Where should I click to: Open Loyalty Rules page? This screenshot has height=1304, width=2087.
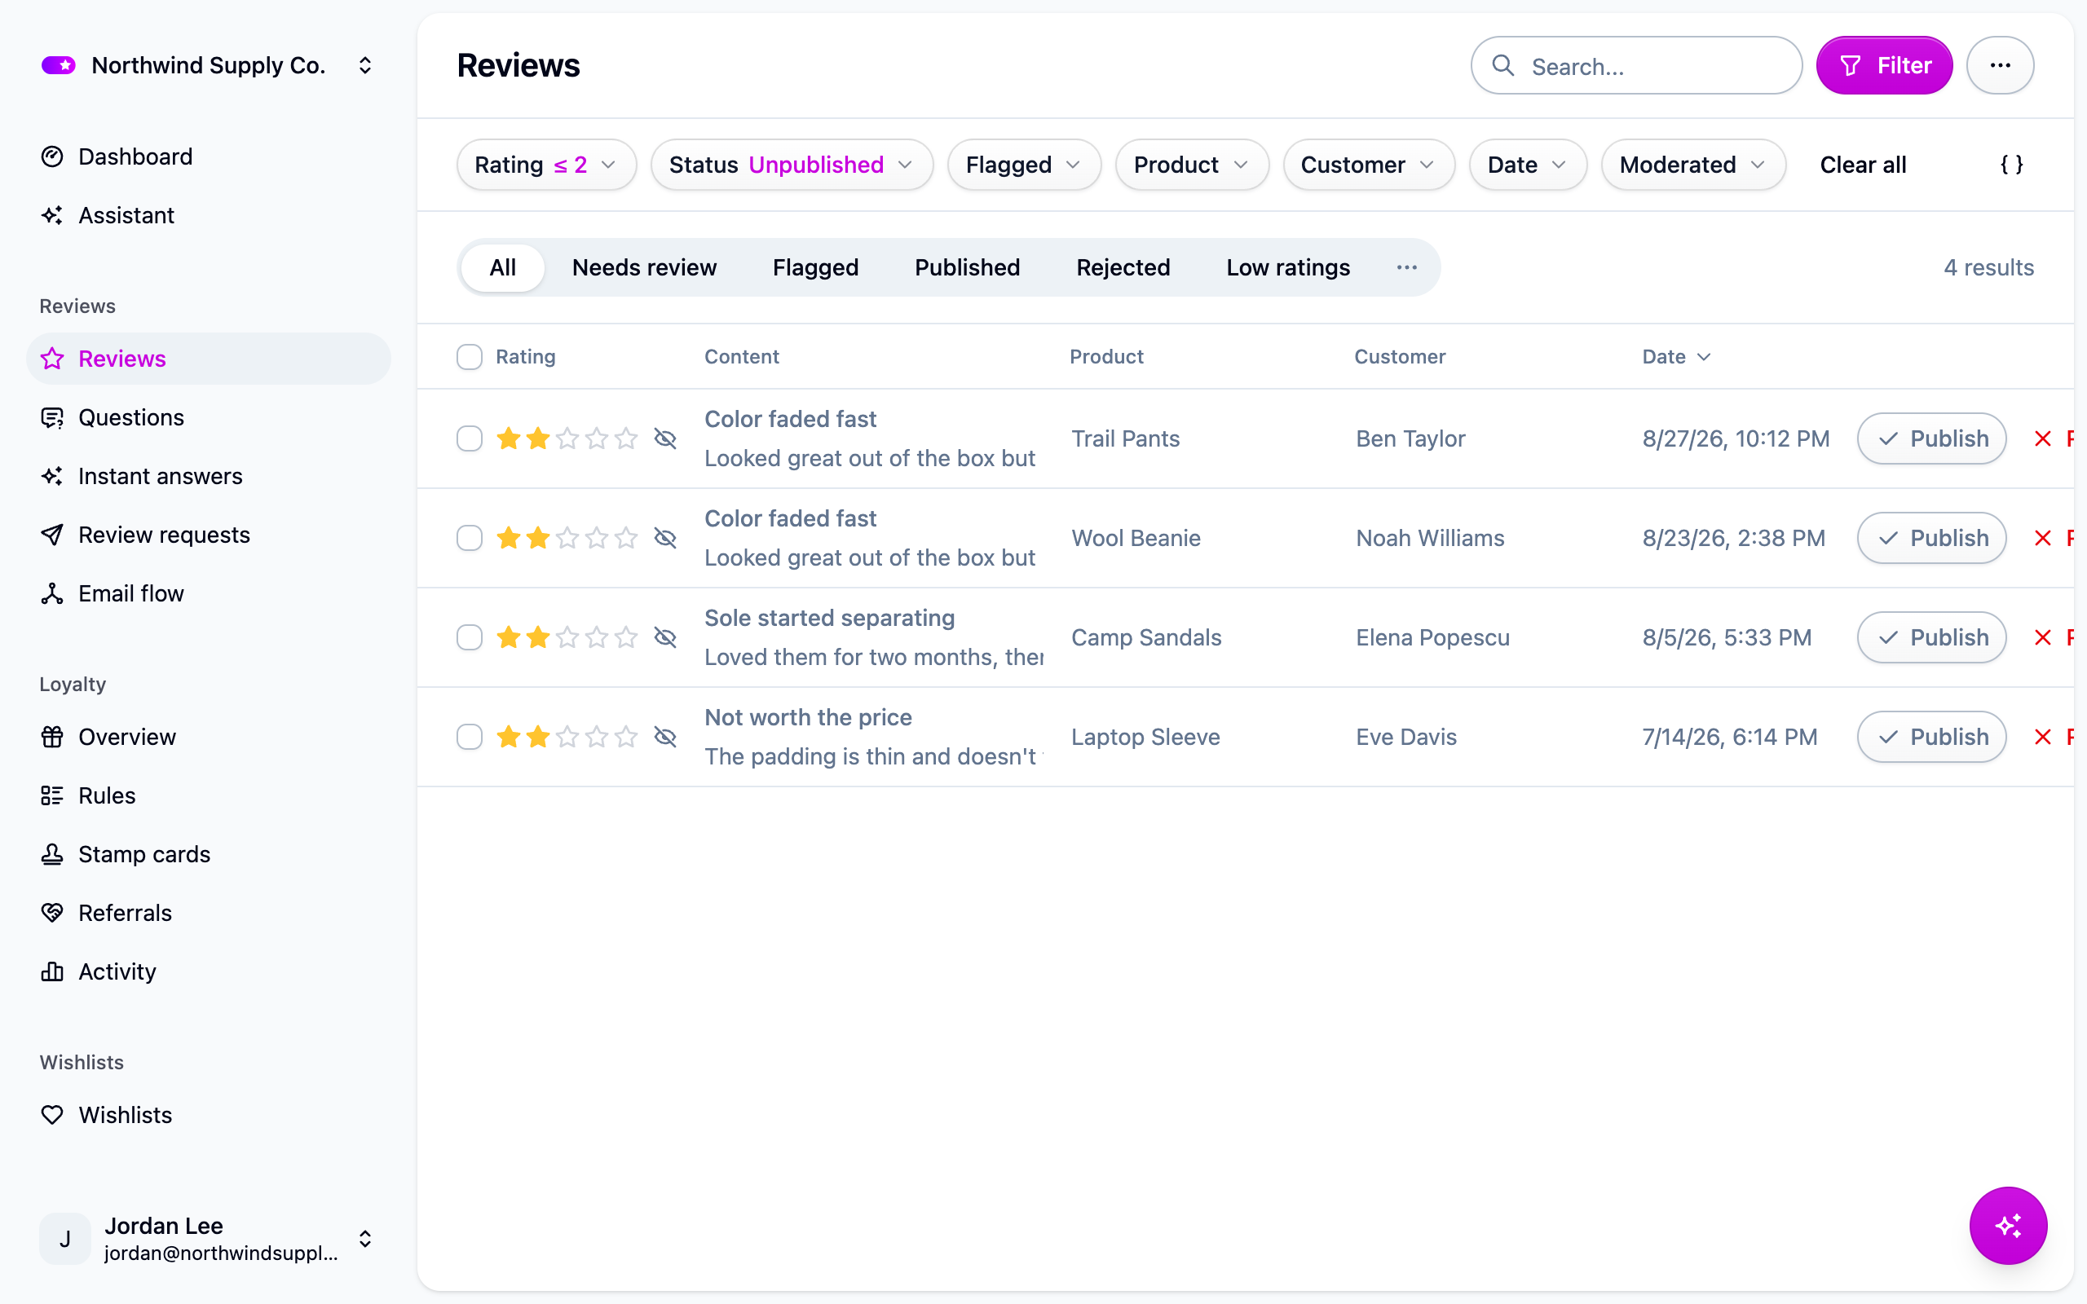(x=208, y=795)
